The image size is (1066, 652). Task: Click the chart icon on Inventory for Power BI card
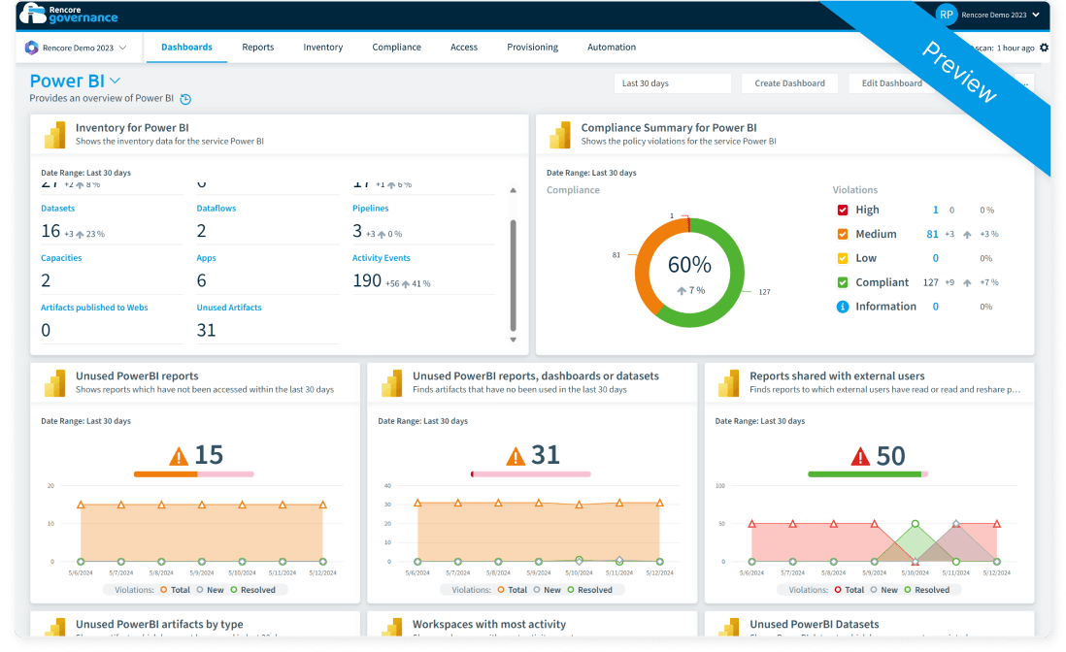(54, 135)
